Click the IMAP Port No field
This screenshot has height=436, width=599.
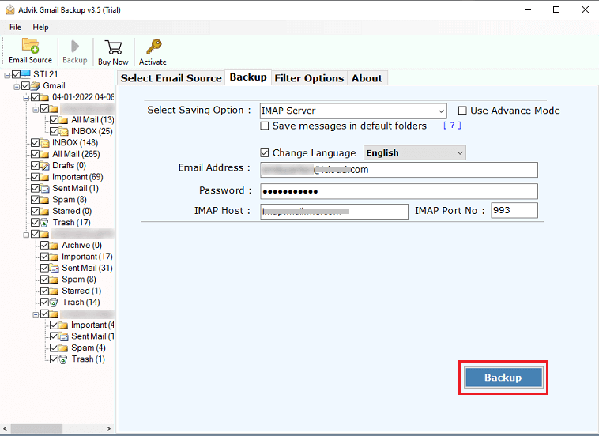pyautogui.click(x=514, y=210)
